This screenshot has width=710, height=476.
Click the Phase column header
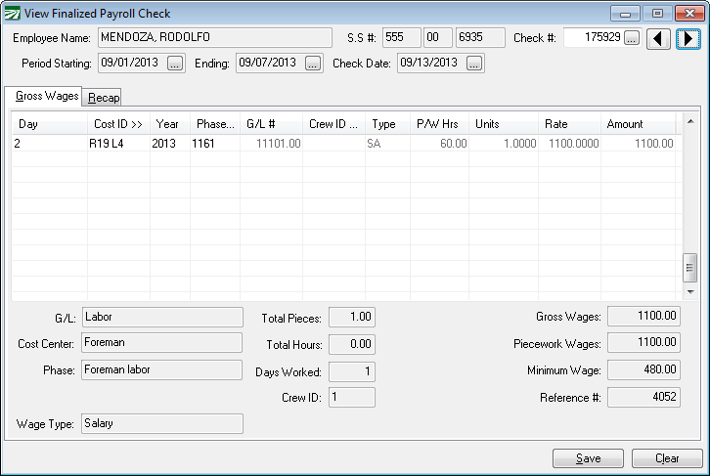tap(213, 124)
